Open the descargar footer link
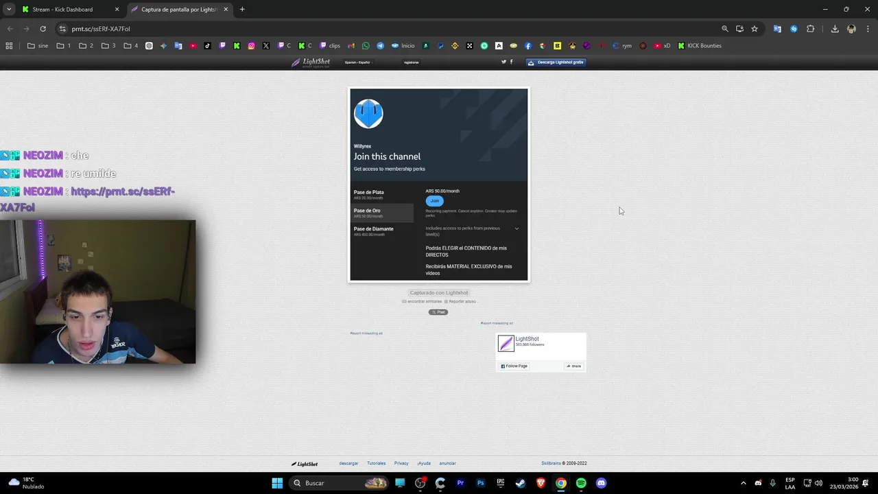 [348, 463]
